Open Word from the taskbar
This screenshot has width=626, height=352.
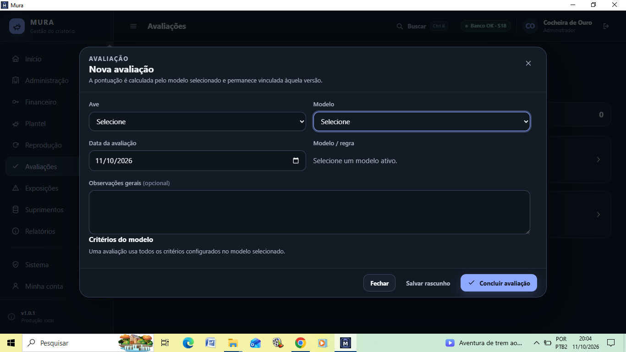[211, 343]
